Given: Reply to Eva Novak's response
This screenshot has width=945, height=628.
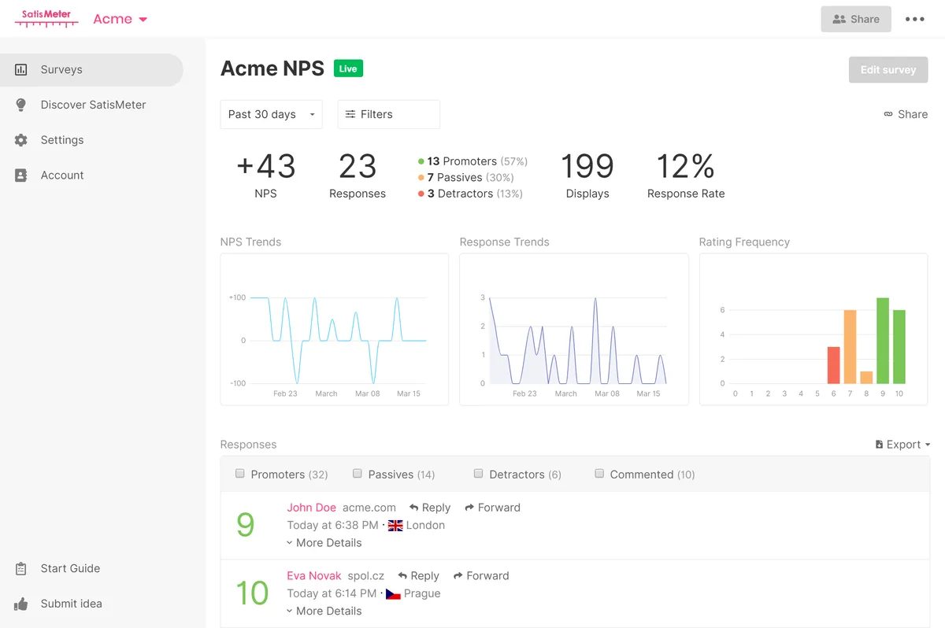Looking at the screenshot, I should [419, 576].
